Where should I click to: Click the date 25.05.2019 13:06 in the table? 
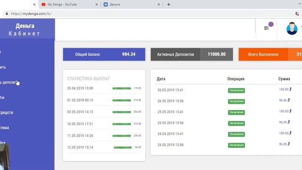[170, 123]
